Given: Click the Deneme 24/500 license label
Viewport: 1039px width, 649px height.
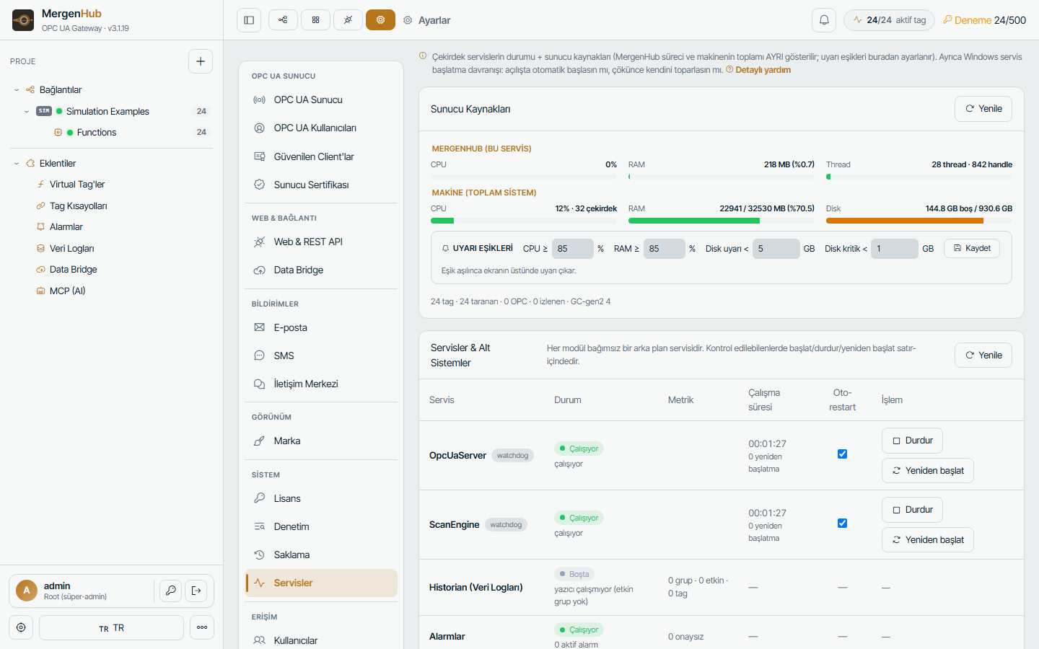Looking at the screenshot, I should (x=984, y=20).
